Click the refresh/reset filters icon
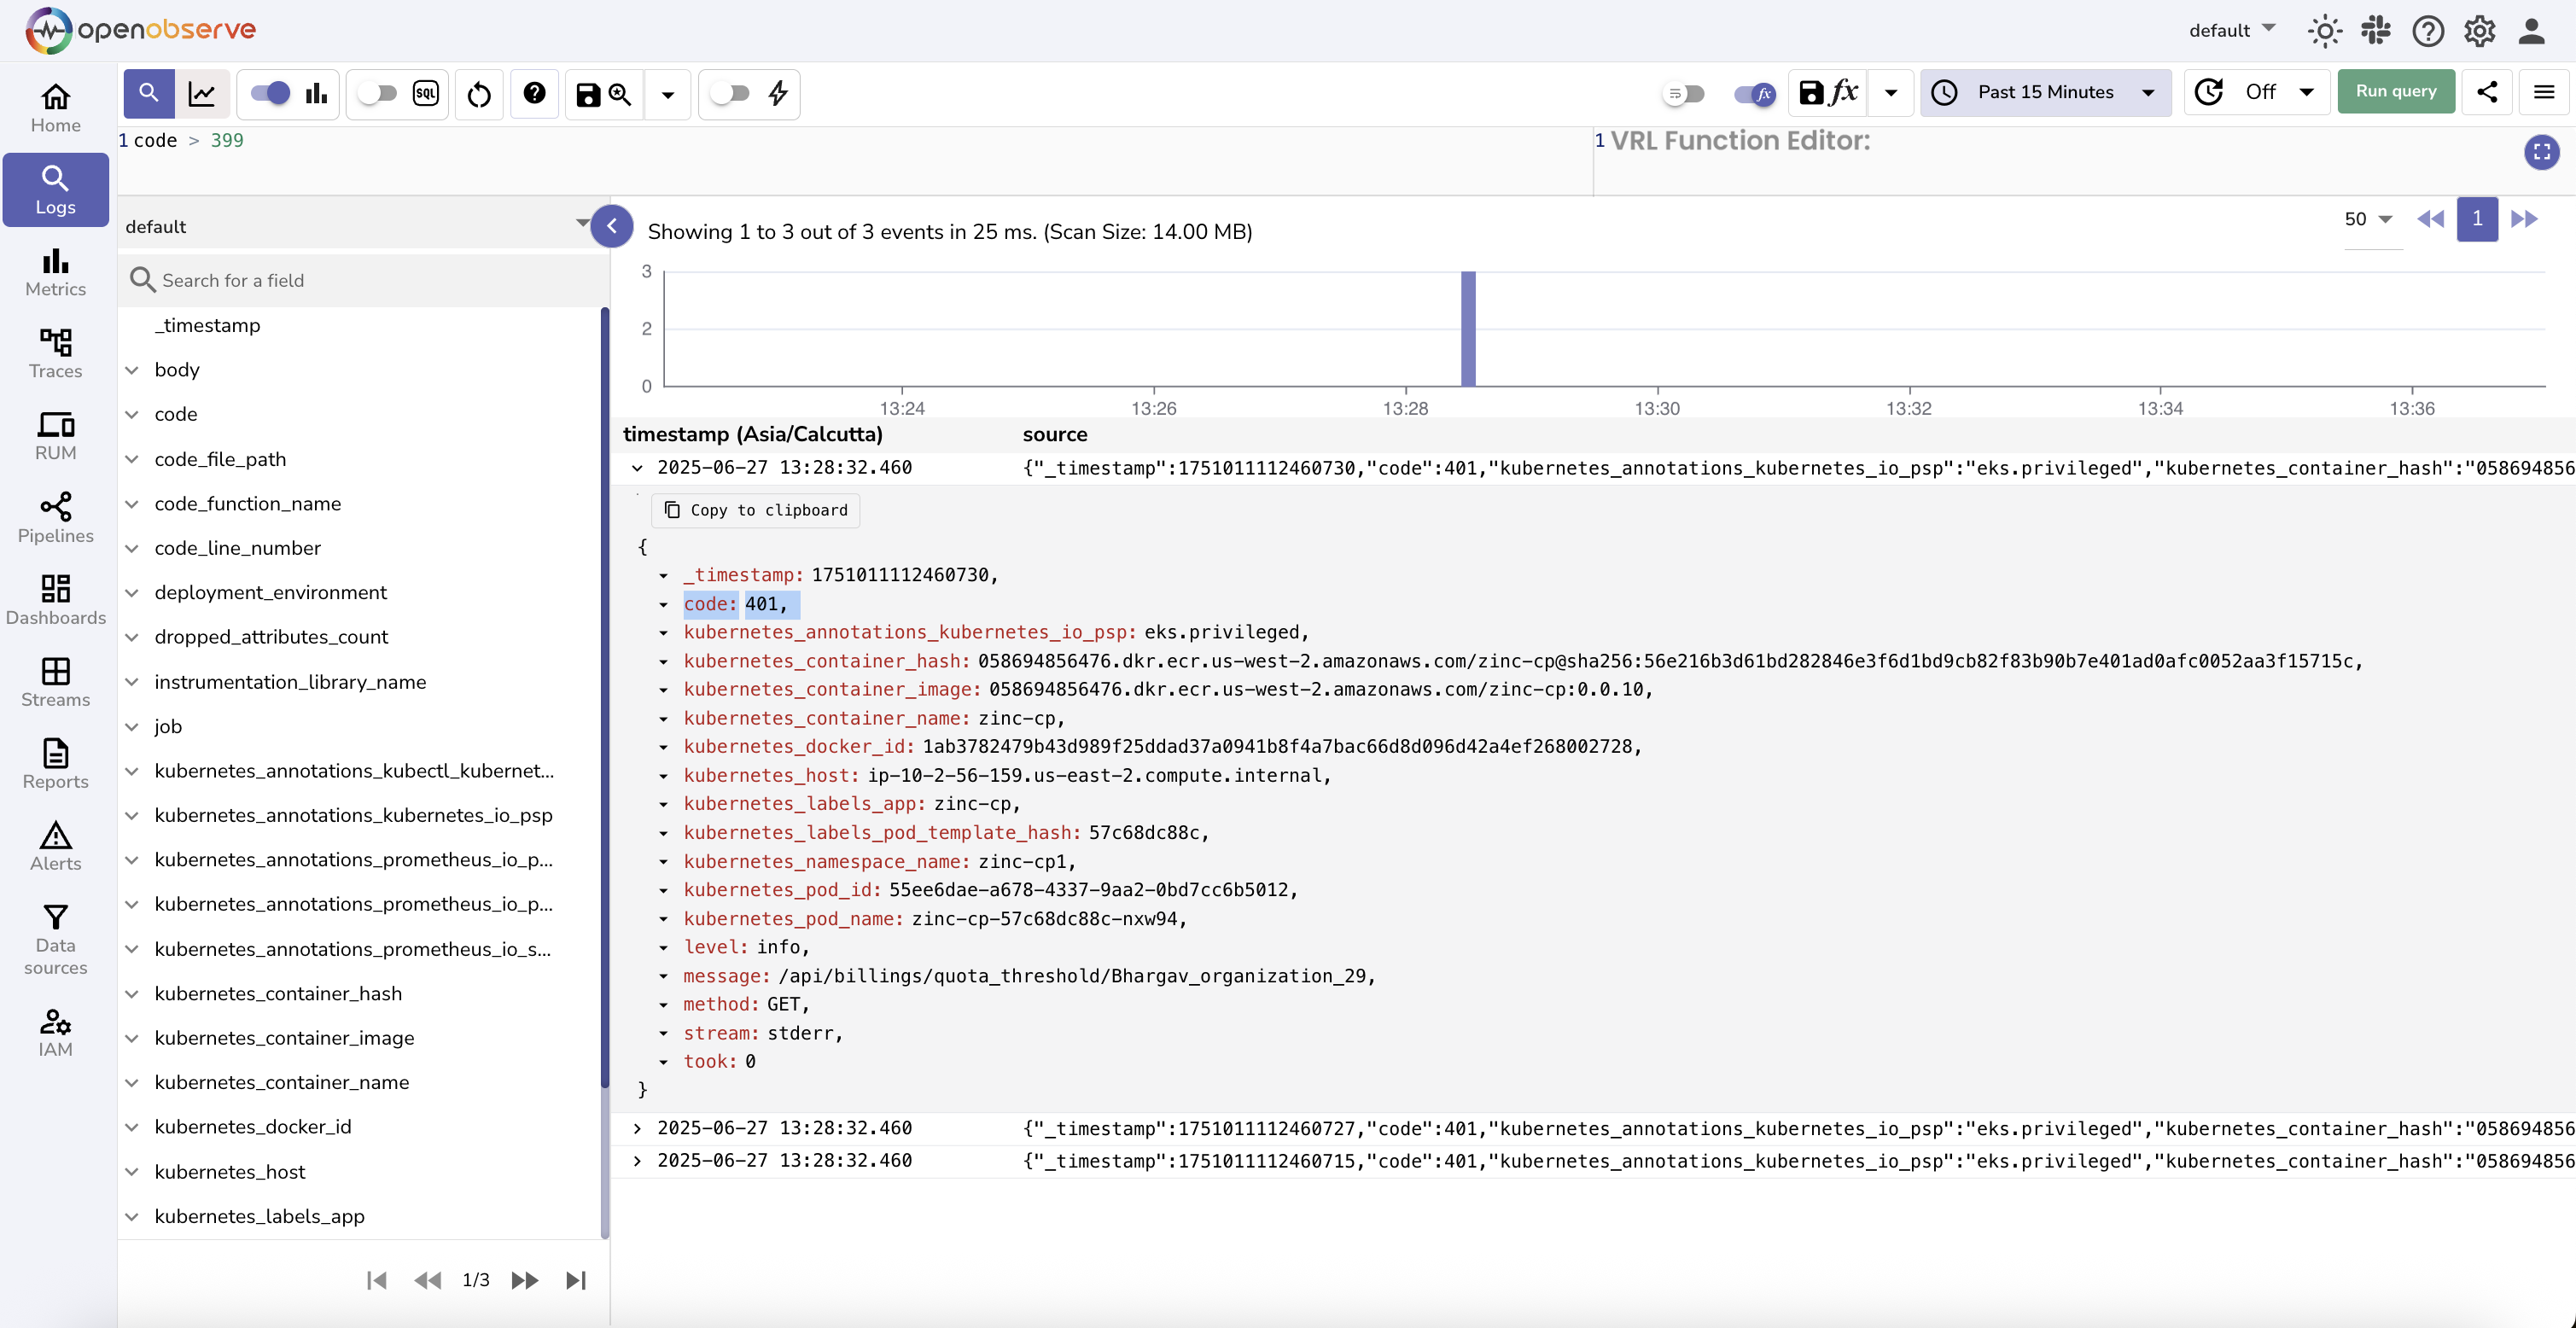The image size is (2576, 1328). (479, 94)
